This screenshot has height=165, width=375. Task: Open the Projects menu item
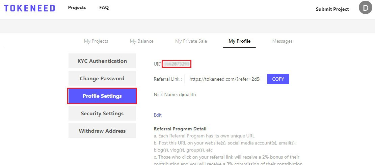77,8
